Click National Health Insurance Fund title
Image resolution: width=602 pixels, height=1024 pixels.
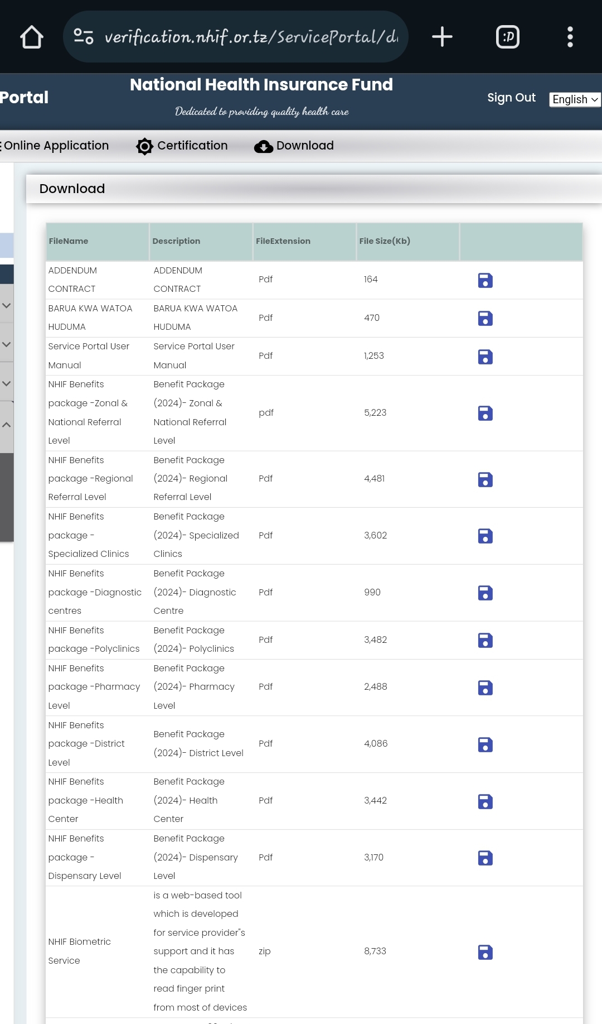(x=261, y=85)
